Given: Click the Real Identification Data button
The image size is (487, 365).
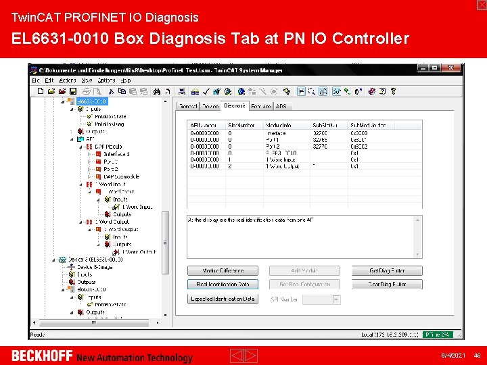Looking at the screenshot, I should click(x=223, y=285).
